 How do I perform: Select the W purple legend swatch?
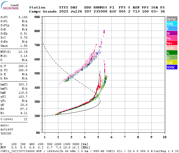[172, 33]
